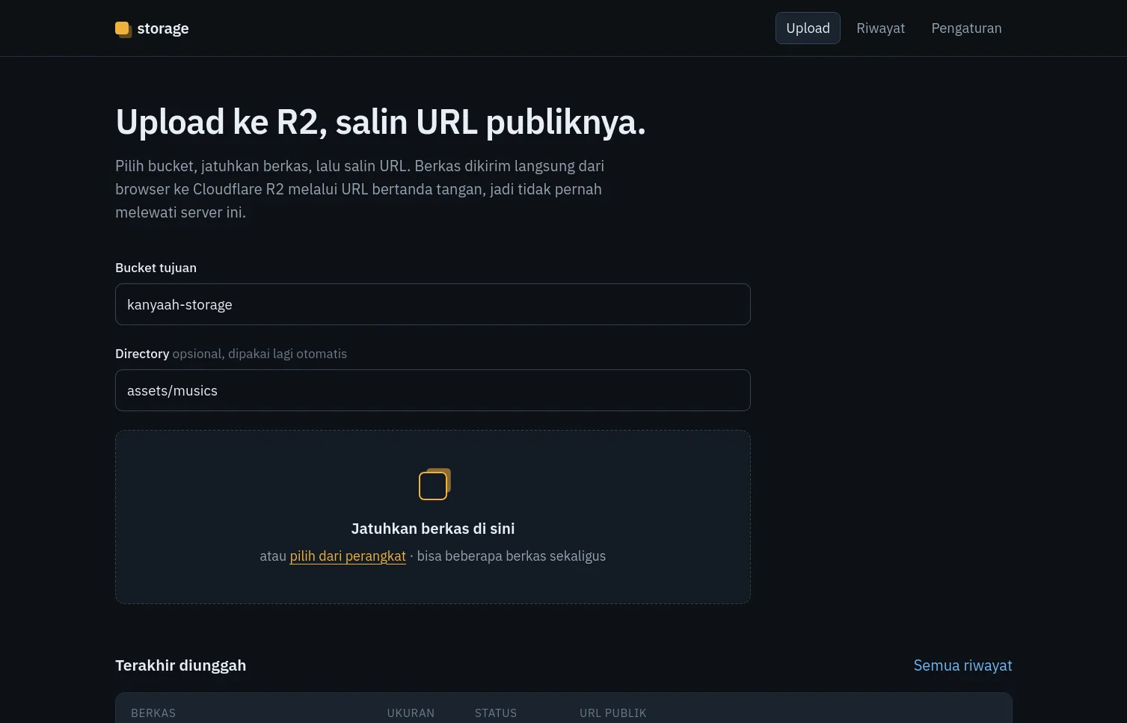Viewport: 1127px width, 723px height.
Task: Switch to the Riwayat tab
Action: click(880, 28)
